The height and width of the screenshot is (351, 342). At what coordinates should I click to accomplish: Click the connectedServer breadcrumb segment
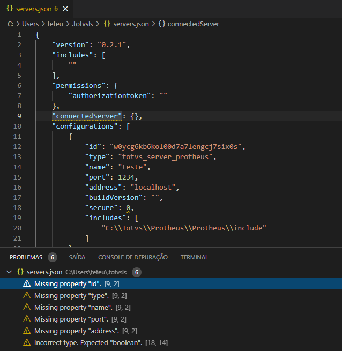(194, 24)
